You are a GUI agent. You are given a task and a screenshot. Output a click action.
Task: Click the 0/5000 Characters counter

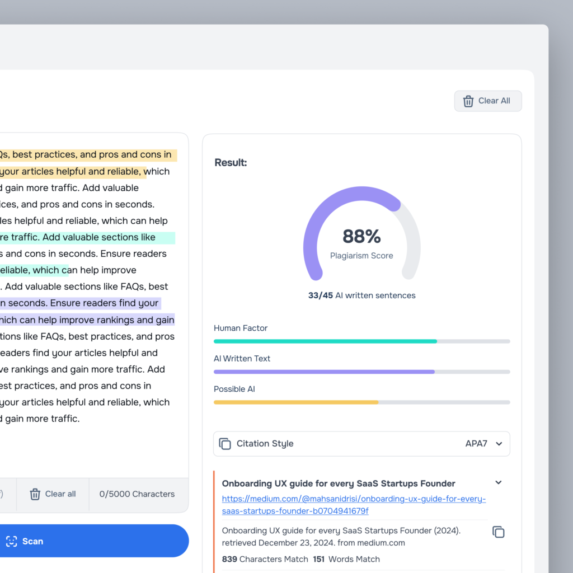(137, 494)
